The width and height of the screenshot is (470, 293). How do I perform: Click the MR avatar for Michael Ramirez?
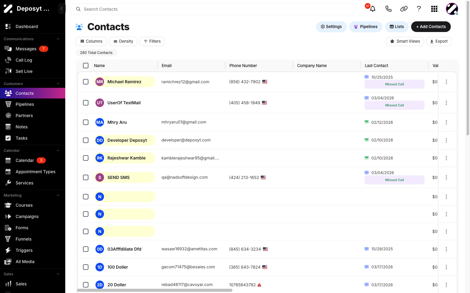tap(100, 82)
